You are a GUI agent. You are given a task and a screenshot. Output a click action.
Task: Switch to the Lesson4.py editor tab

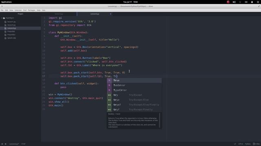[95, 14]
